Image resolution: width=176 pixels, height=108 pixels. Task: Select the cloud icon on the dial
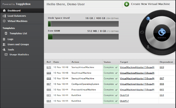tap(142, 32)
